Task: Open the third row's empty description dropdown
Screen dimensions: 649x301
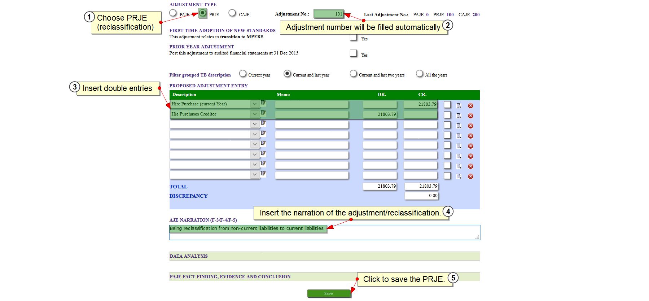Action: (255, 124)
